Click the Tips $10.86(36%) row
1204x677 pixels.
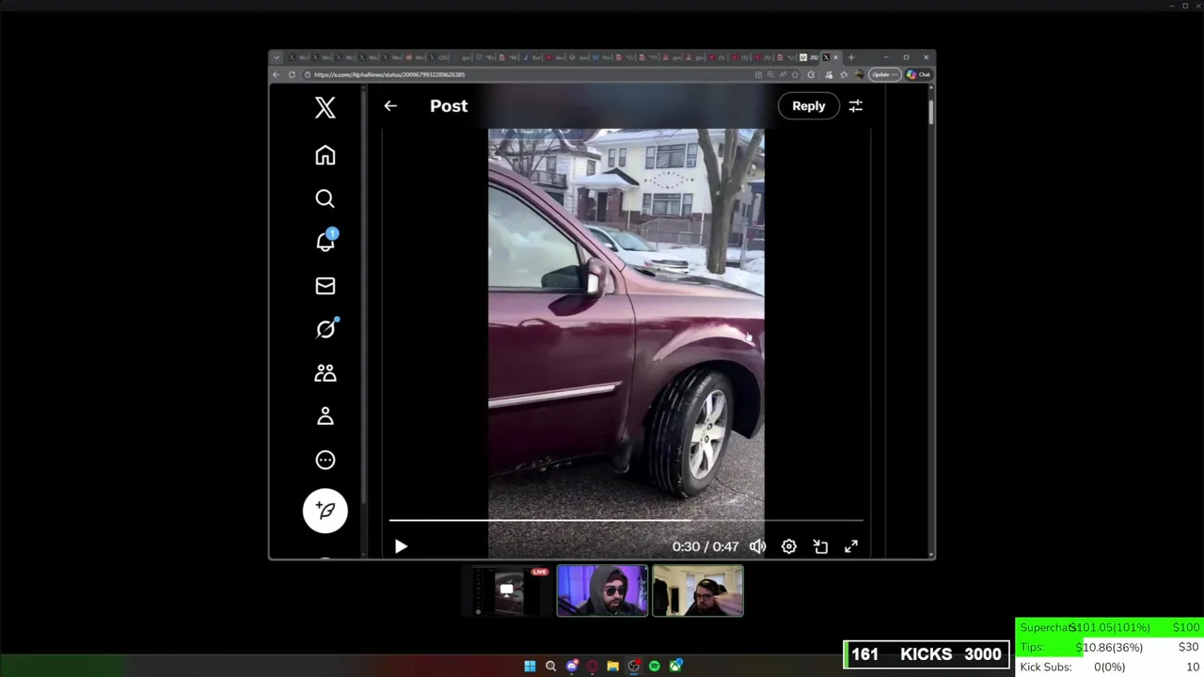click(x=1110, y=647)
